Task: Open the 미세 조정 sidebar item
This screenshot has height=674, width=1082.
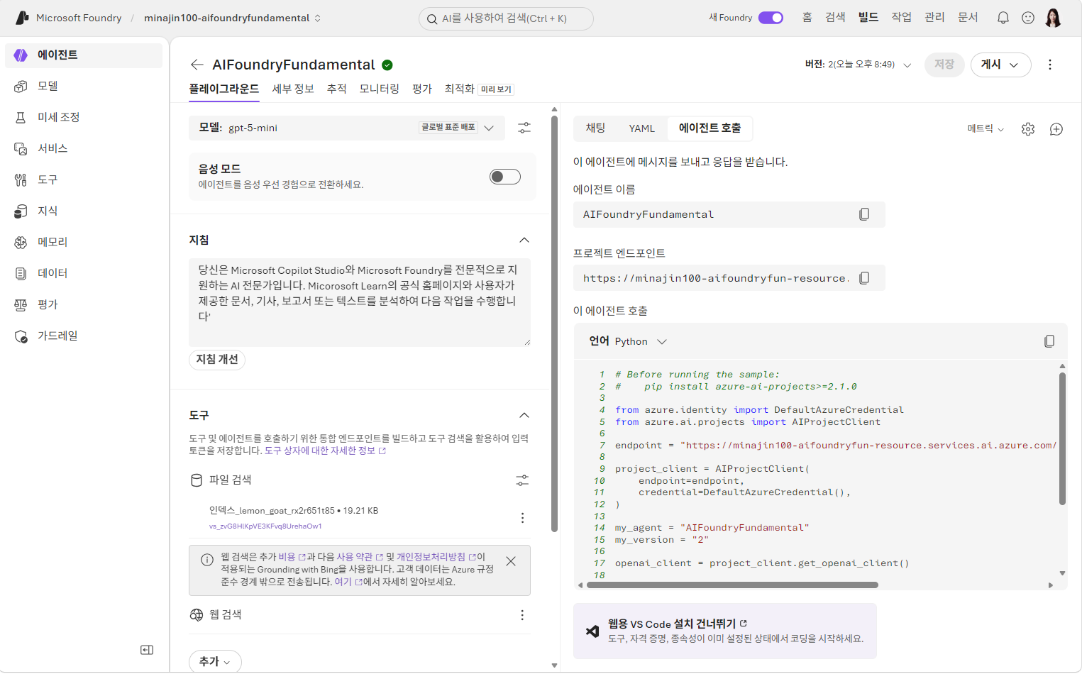Action: coord(84,118)
